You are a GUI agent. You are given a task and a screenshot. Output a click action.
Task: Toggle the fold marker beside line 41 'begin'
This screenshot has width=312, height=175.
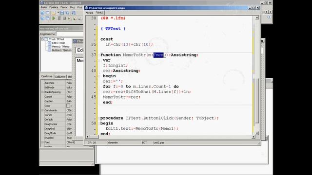99,76
